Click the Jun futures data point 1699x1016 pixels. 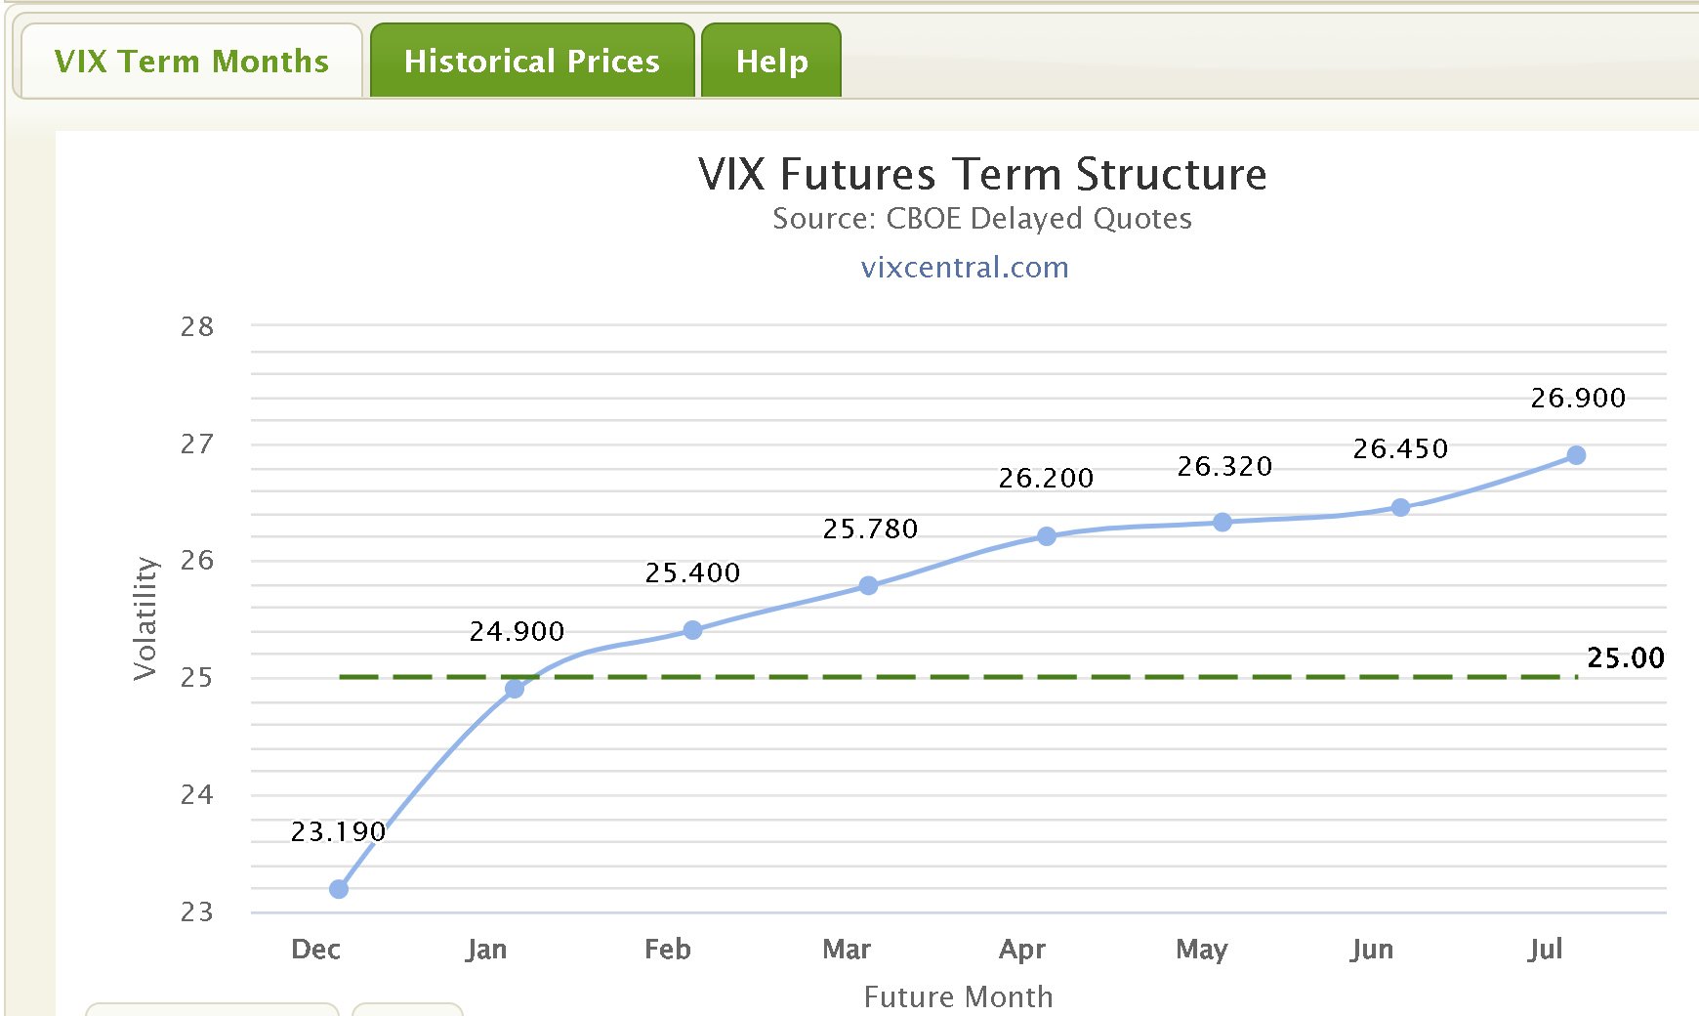pyautogui.click(x=1400, y=507)
